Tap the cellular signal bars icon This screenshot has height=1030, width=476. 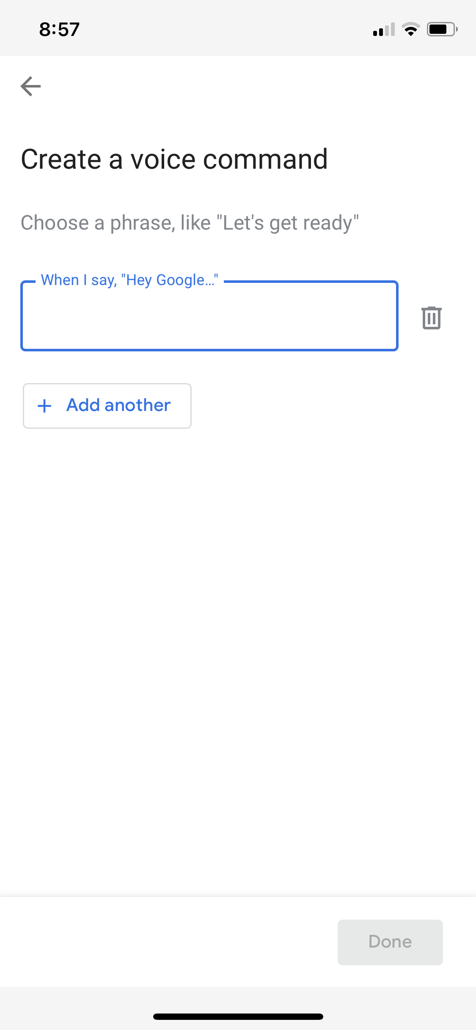click(x=384, y=30)
